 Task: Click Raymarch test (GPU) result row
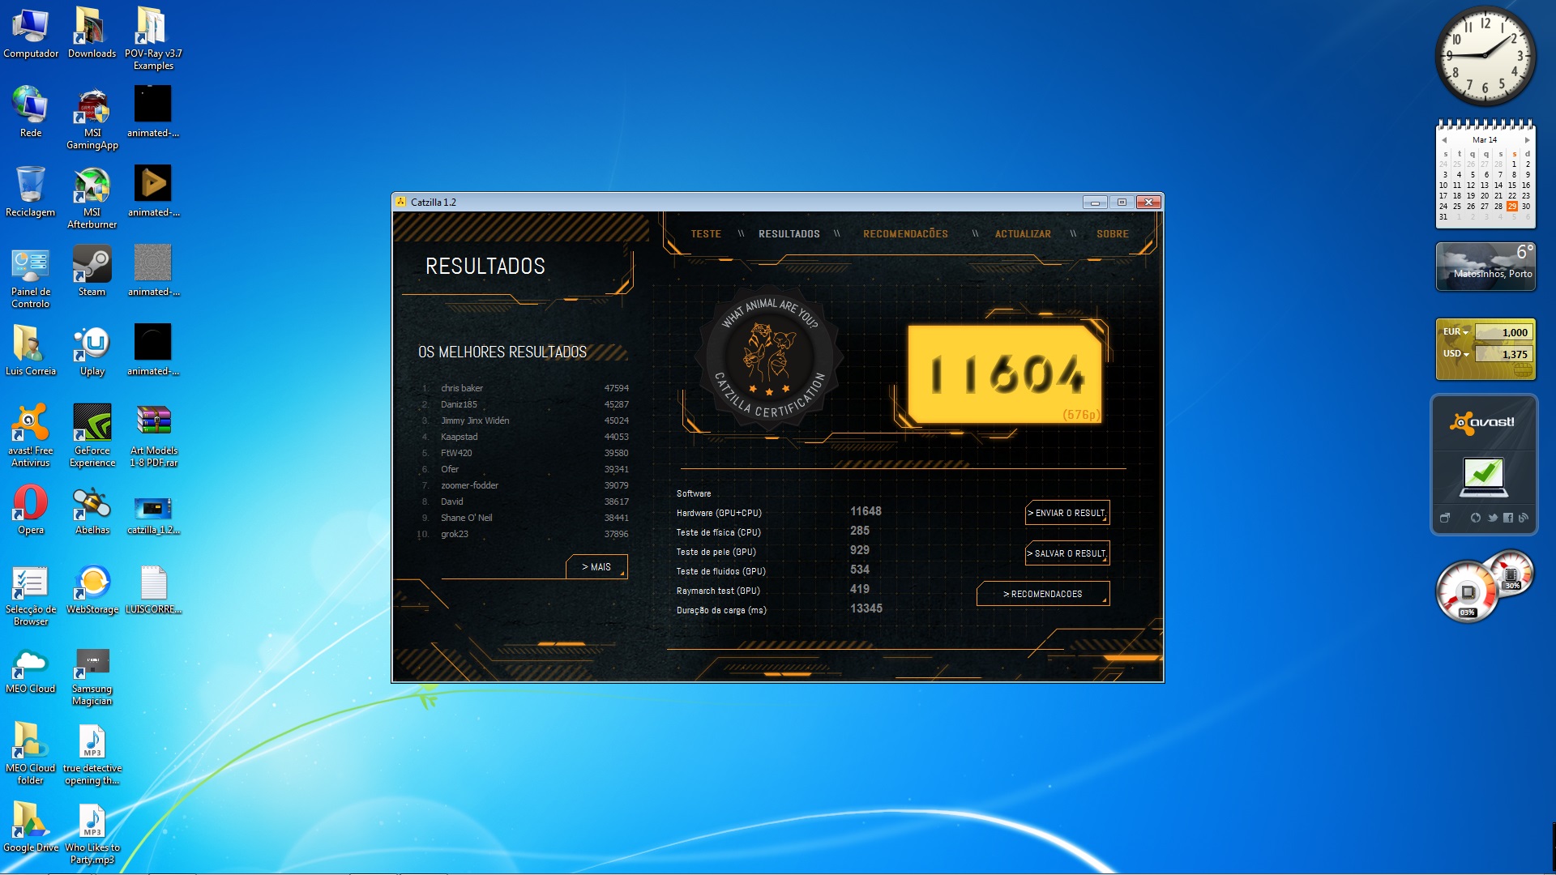click(780, 590)
